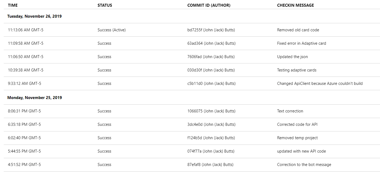Click the CHECKIN MESSAGE column header
The width and height of the screenshot is (380, 178).
tap(295, 5)
